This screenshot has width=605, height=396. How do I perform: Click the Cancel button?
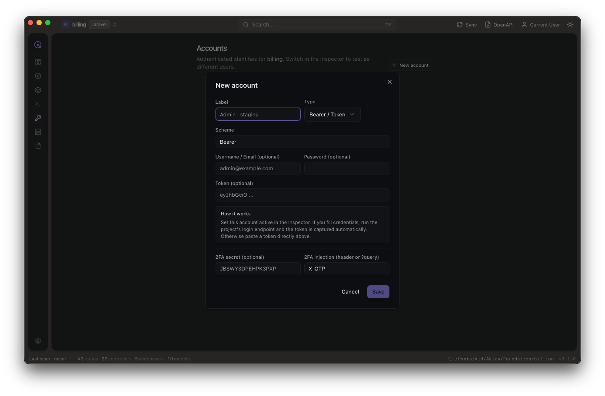click(x=350, y=292)
